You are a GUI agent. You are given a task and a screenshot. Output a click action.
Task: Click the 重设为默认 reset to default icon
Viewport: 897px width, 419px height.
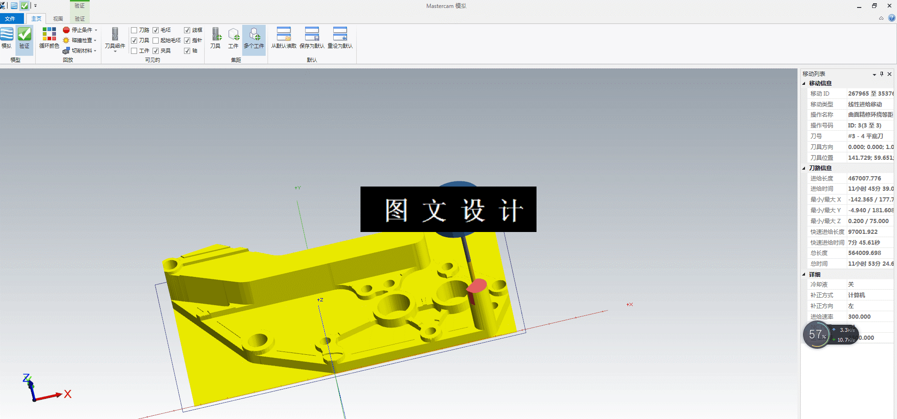[x=340, y=34]
